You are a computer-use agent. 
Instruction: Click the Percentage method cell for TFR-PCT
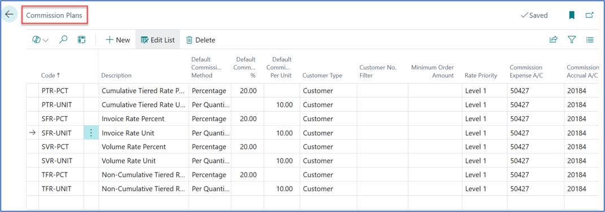pos(210,175)
